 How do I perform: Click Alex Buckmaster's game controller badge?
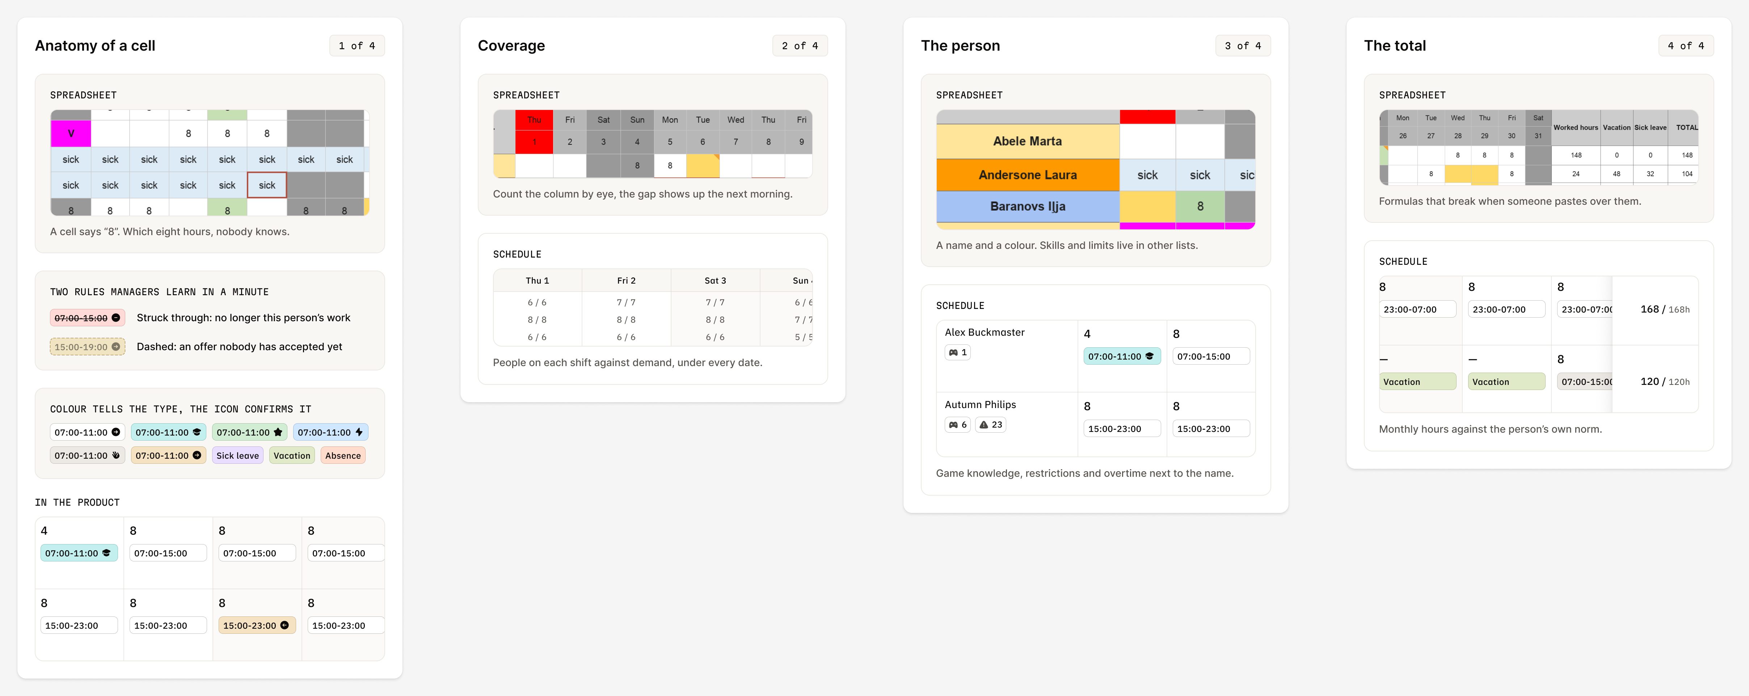pos(957,352)
